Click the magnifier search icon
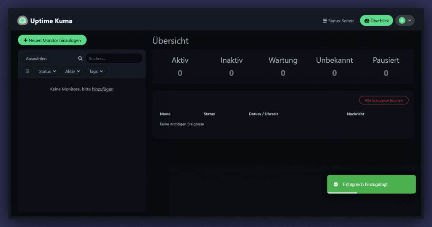This screenshot has width=432, height=227. pyautogui.click(x=80, y=59)
